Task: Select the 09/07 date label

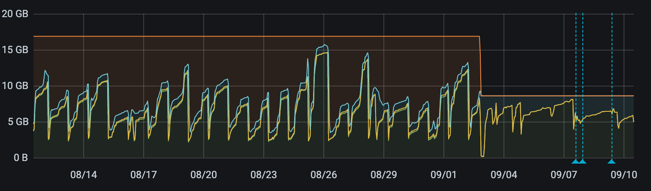Action: (564, 175)
